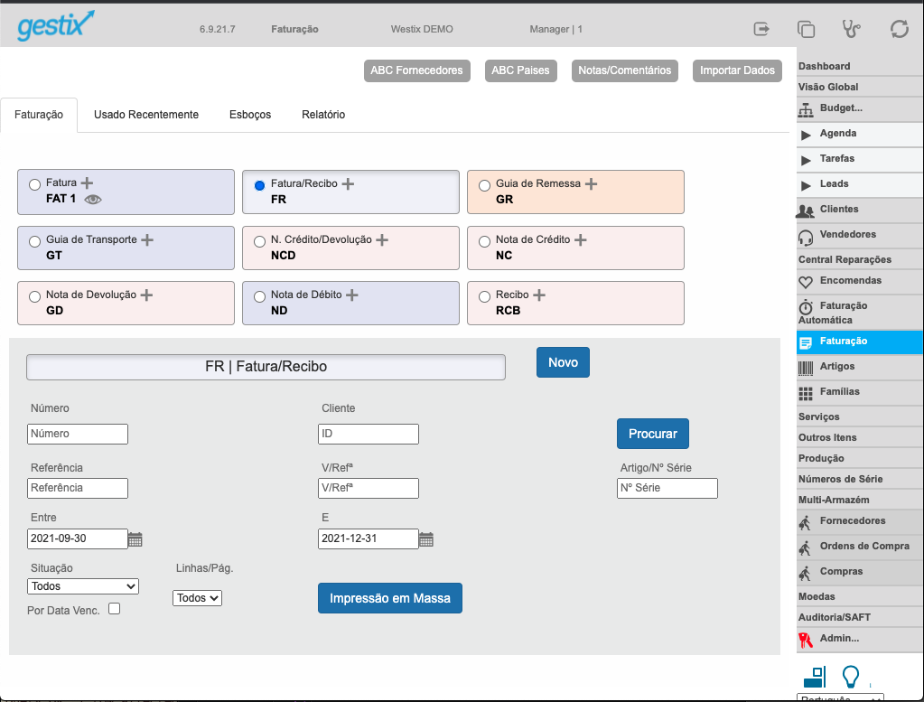Focus the Nº Série input field
This screenshot has width=924, height=702.
coord(667,488)
